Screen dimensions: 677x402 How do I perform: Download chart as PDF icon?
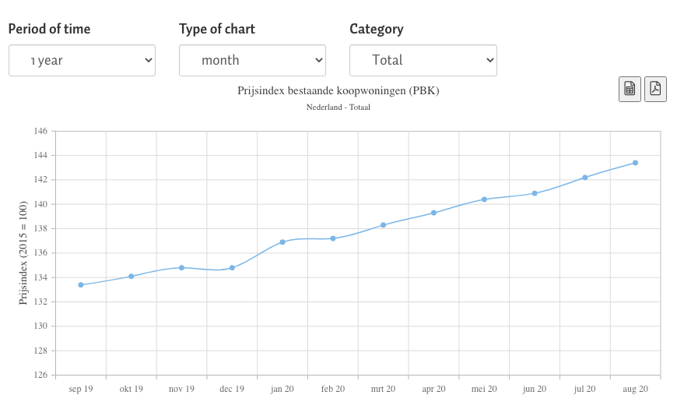(x=655, y=89)
